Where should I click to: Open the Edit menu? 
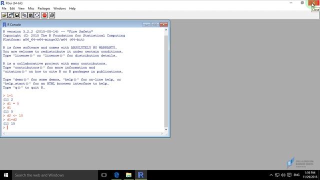12,8
